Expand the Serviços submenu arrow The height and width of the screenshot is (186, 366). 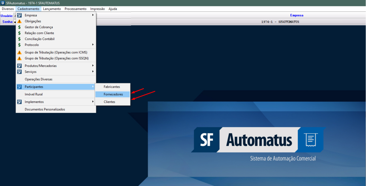pos(93,72)
